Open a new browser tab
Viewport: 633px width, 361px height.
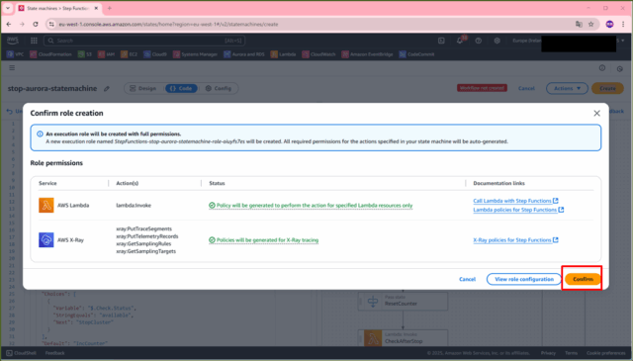(110, 8)
